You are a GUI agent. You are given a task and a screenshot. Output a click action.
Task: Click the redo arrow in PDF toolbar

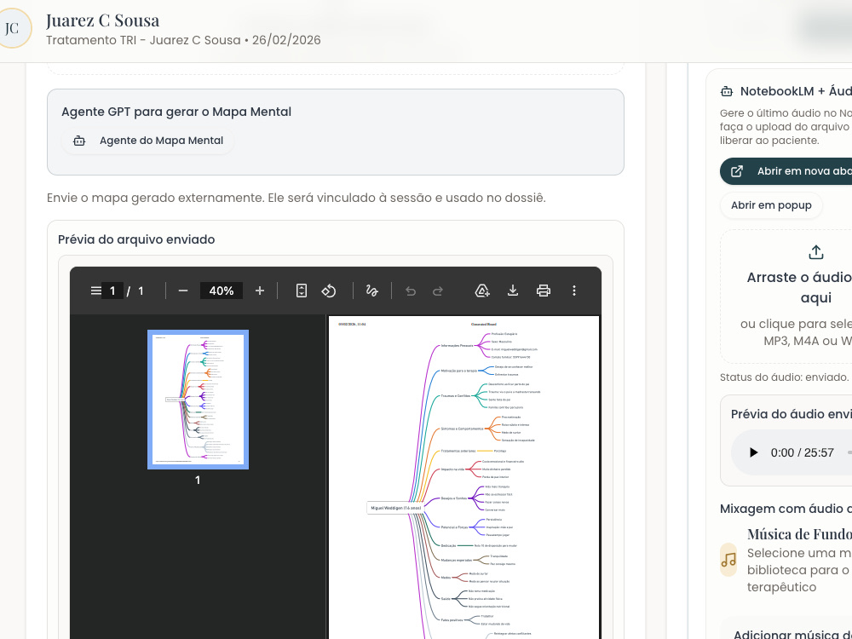point(438,291)
